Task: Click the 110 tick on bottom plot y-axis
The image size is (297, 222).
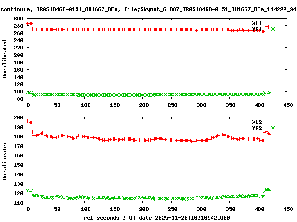Action: [19, 203]
